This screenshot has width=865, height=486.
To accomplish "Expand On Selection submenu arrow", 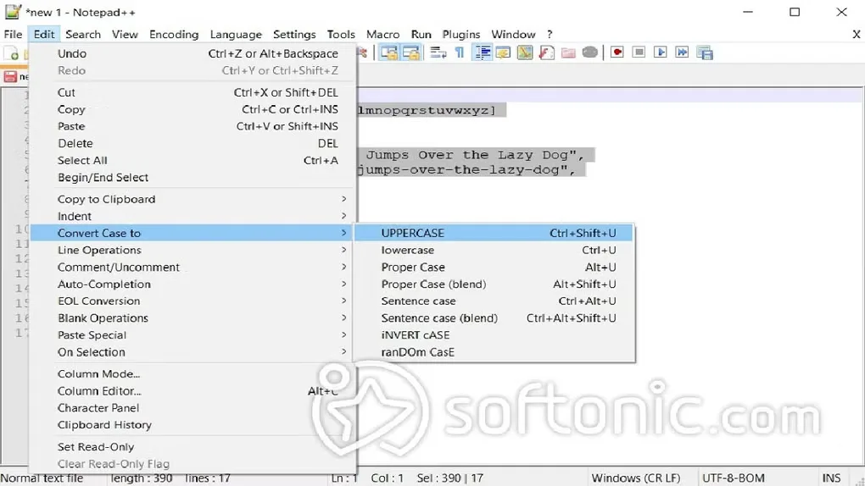I will pyautogui.click(x=343, y=352).
